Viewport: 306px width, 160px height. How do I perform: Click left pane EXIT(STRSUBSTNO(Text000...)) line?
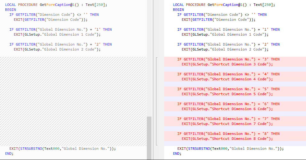tap(63, 149)
